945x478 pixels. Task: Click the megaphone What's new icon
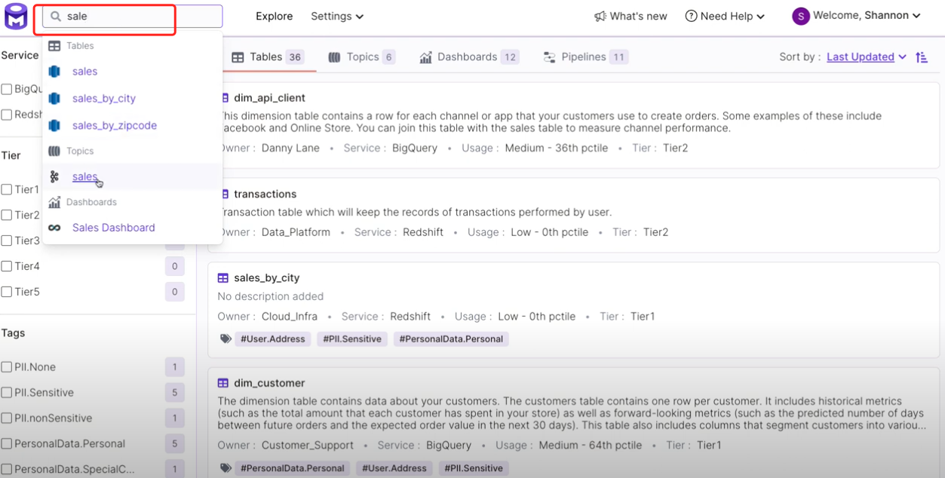(600, 16)
